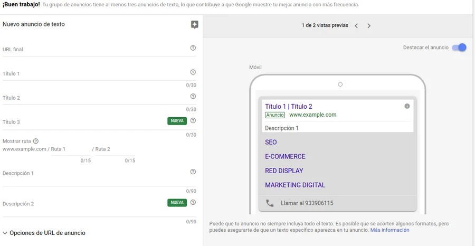
Task: Expand Opciones de URL de anuncio
Action: point(44,233)
